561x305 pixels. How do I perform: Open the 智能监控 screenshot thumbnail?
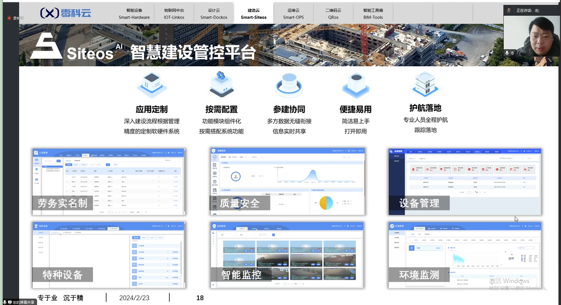coord(287,255)
